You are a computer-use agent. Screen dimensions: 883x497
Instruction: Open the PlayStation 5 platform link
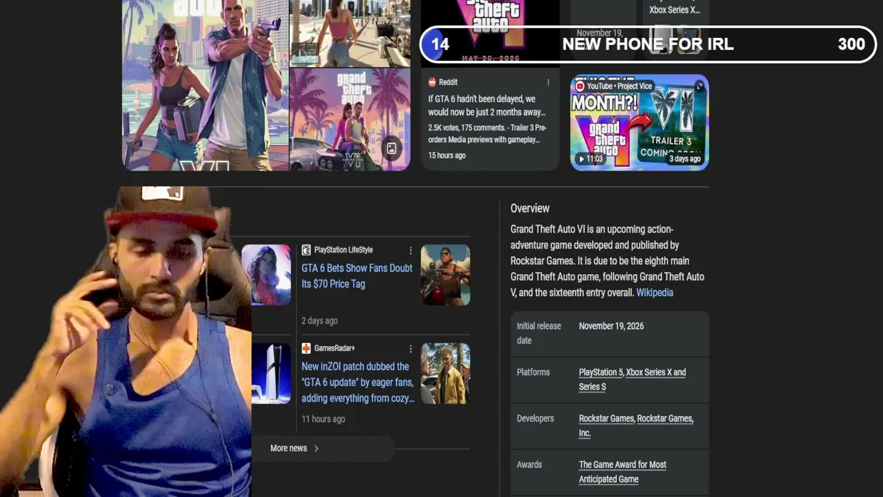coord(601,372)
